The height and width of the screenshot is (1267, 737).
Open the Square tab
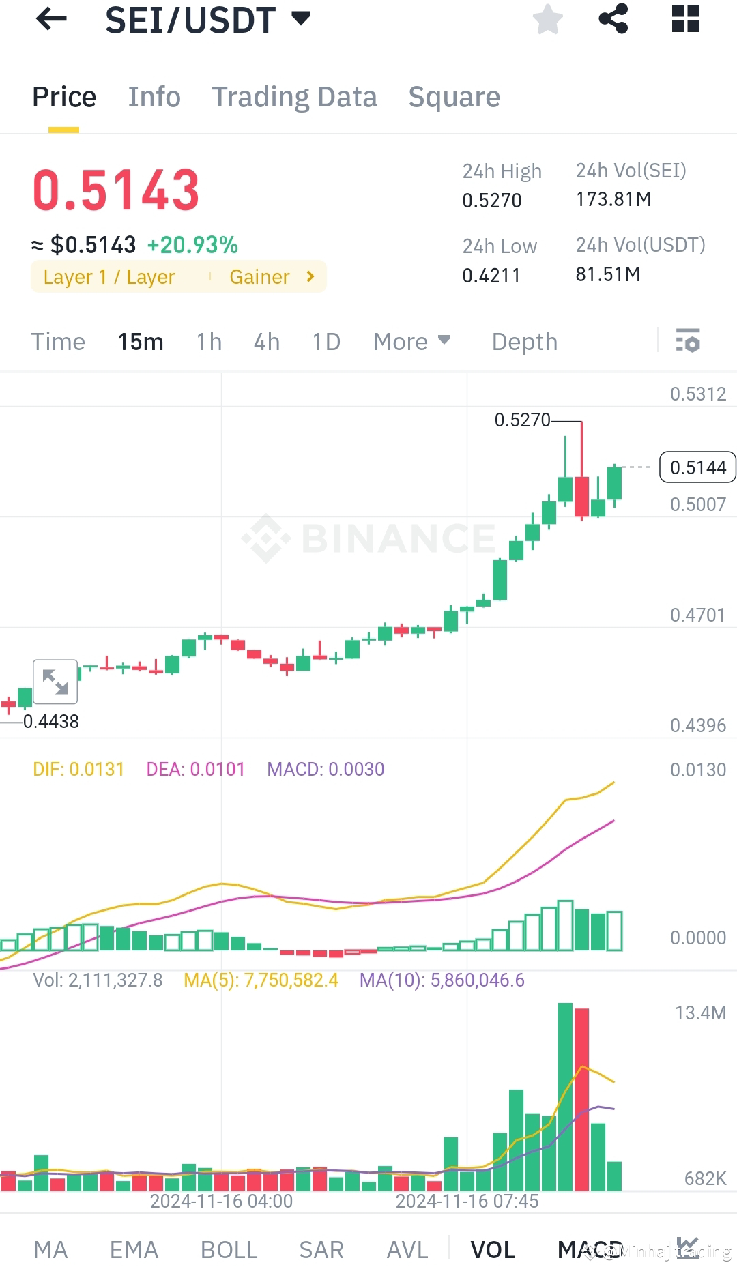click(x=454, y=96)
